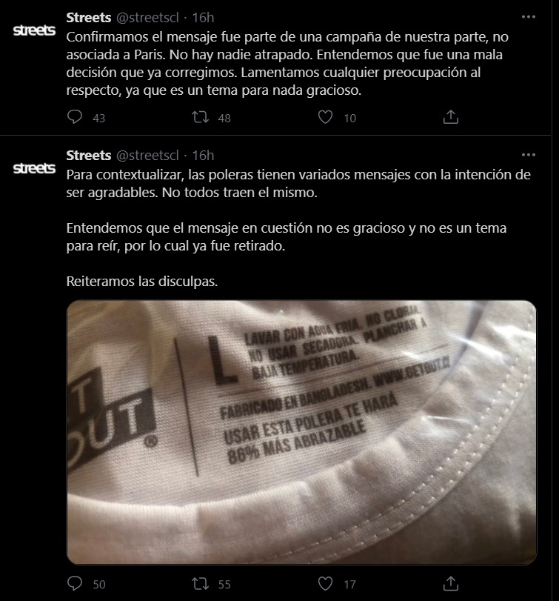Viewport: 559px width, 601px height.
Task: Open the tweet text starting 'Confirmamos el mensaje'
Action: tap(287, 64)
